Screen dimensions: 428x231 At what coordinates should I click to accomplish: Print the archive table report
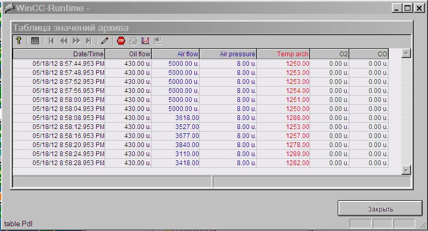click(133, 41)
